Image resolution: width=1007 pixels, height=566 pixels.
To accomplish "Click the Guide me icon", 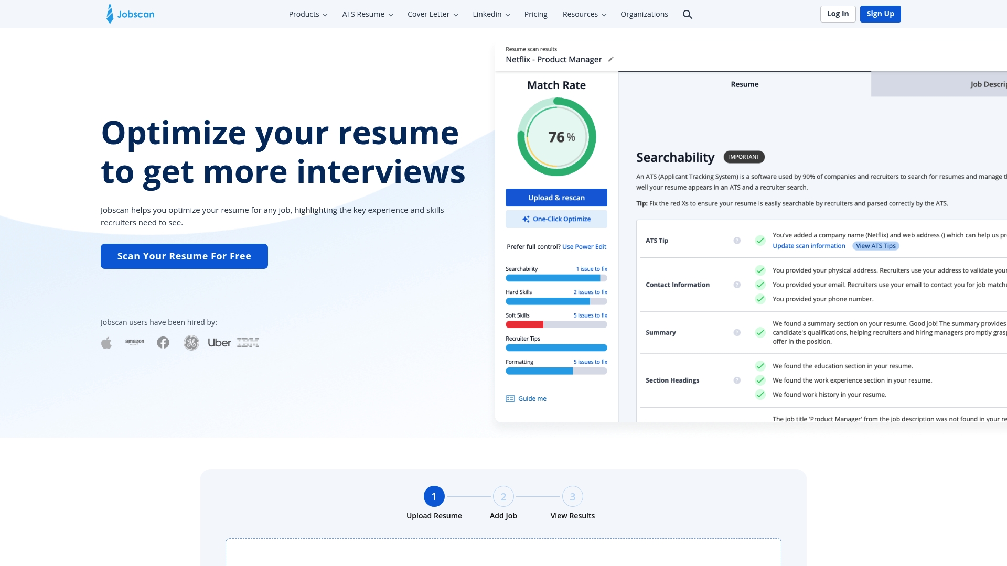I will click(510, 398).
